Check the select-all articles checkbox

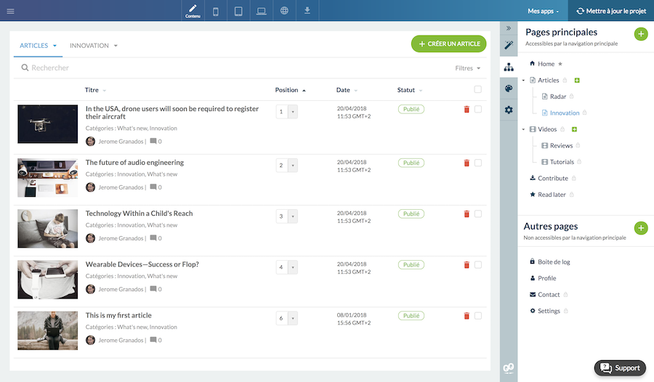coord(477,89)
